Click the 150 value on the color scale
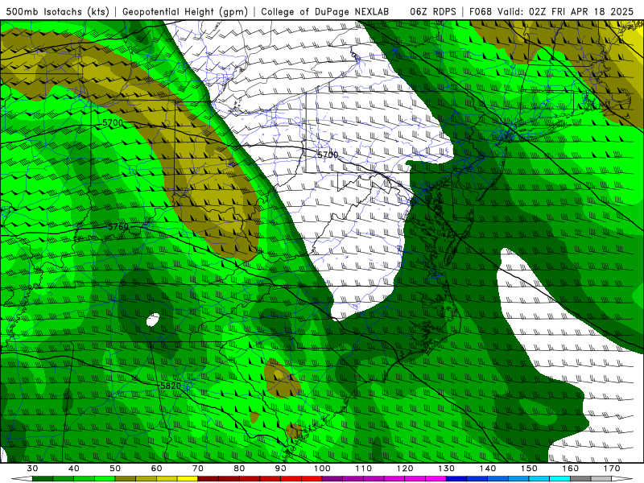Viewport: 644px width, 483px height. (x=529, y=469)
